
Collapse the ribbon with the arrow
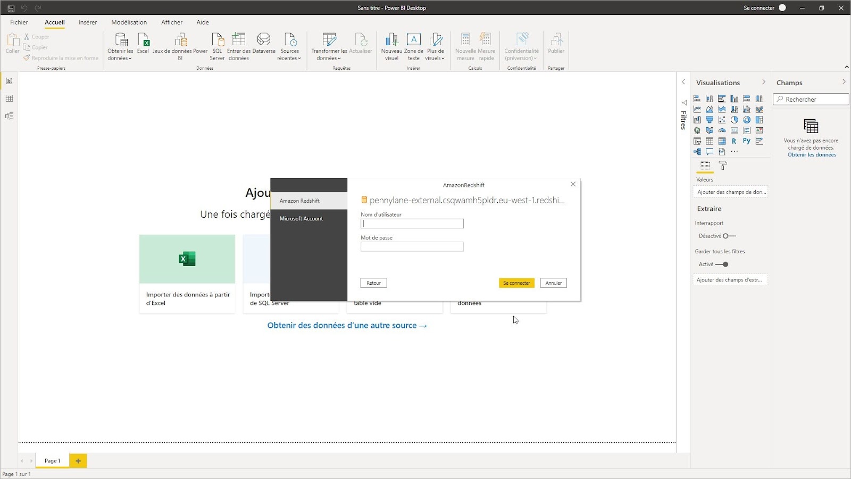847,67
